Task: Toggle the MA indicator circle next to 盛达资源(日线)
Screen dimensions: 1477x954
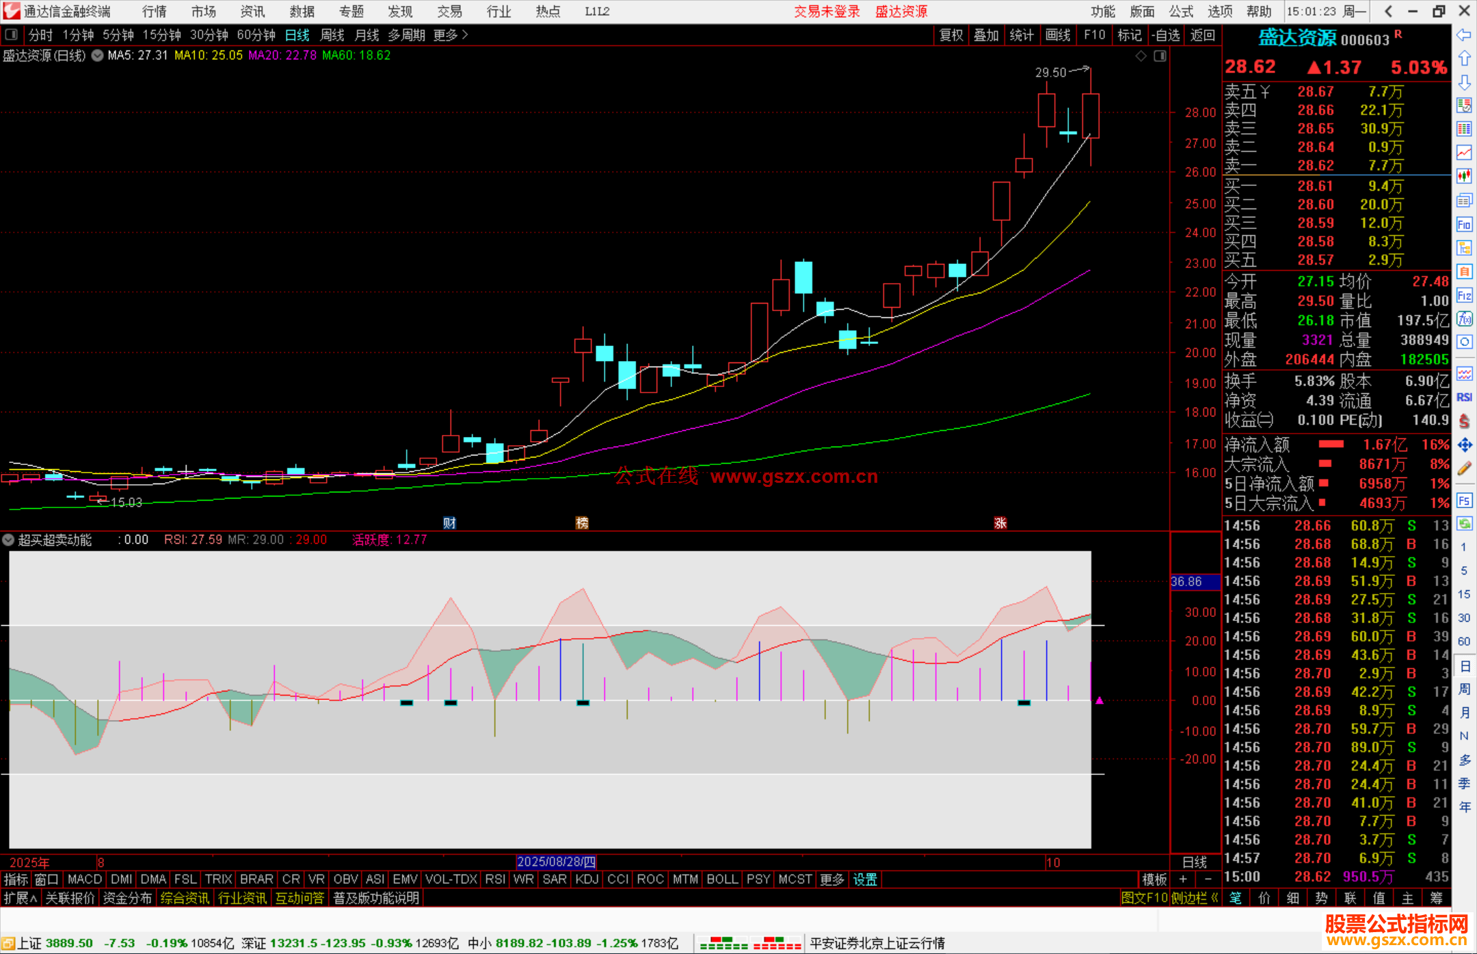Action: 98,55
